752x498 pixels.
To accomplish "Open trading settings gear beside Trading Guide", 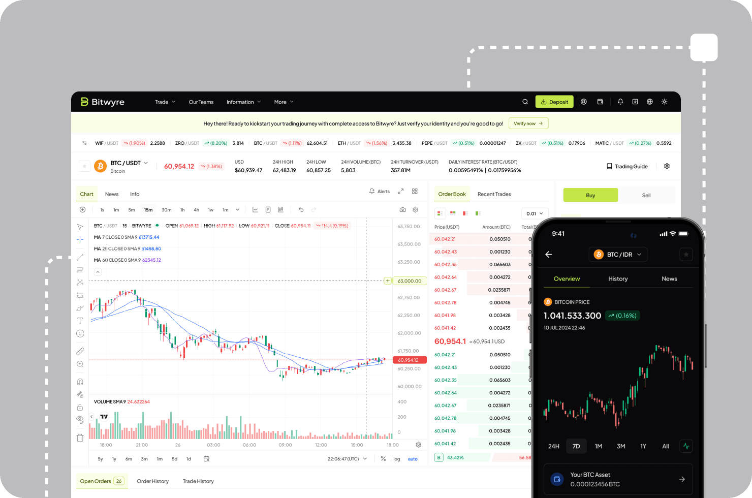I will [x=667, y=166].
